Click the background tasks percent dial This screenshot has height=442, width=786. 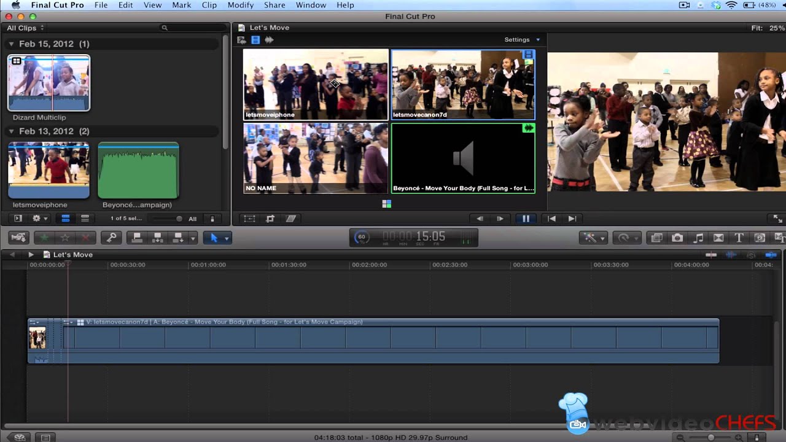point(362,237)
